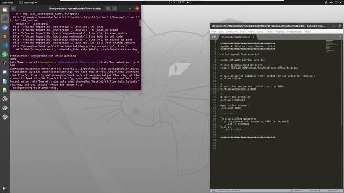This screenshot has width=344, height=193.
Task: Click the terminal title 'hon@ubuntu: ~/Desktop/airflow-tutorial'
Action: click(x=75, y=9)
